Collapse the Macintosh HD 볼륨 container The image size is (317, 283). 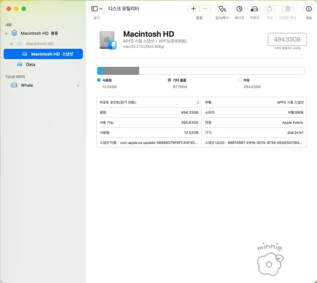(x=6, y=33)
